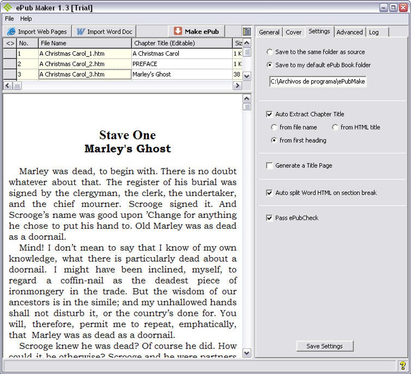The width and height of the screenshot is (411, 374).
Task: Click the row header of file row 3
Action: pos(10,75)
